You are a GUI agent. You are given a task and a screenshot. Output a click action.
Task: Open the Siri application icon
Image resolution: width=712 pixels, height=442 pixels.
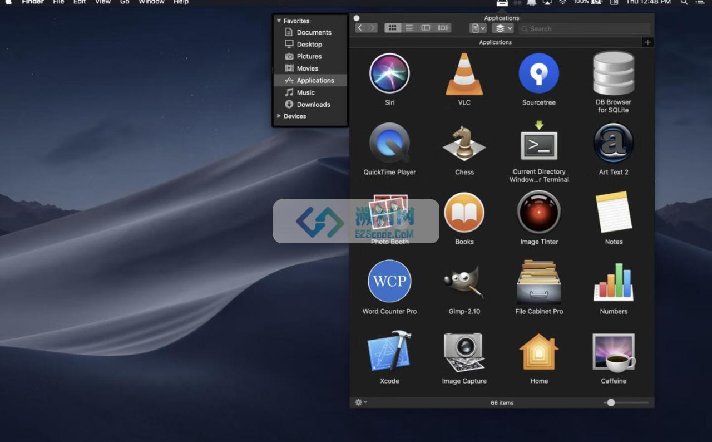389,73
